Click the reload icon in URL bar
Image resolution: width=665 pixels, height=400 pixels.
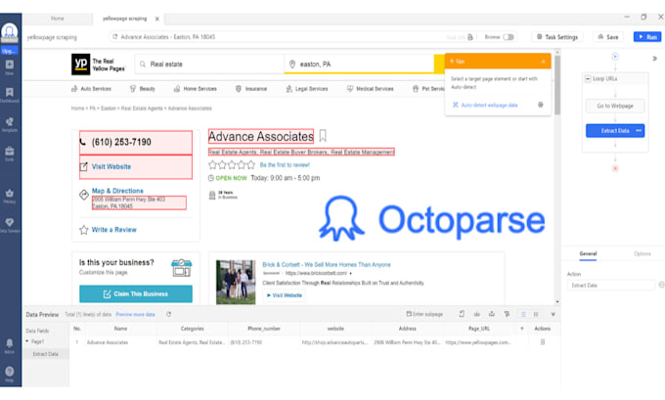point(114,37)
